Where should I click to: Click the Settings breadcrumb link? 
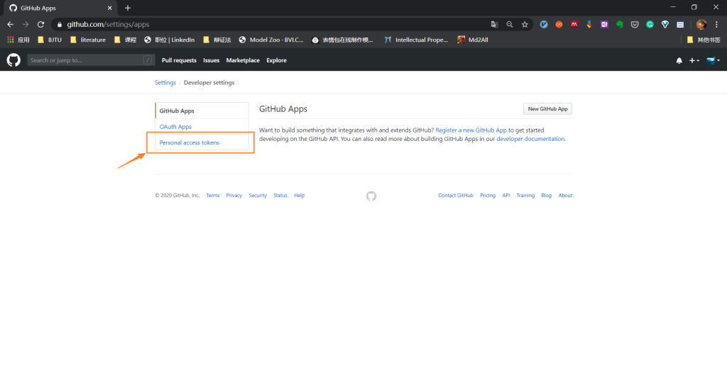coord(165,82)
